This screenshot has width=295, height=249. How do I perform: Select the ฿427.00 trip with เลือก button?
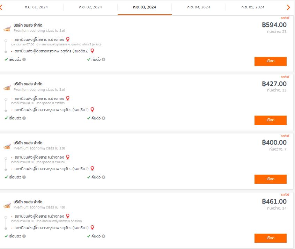[x=270, y=120]
